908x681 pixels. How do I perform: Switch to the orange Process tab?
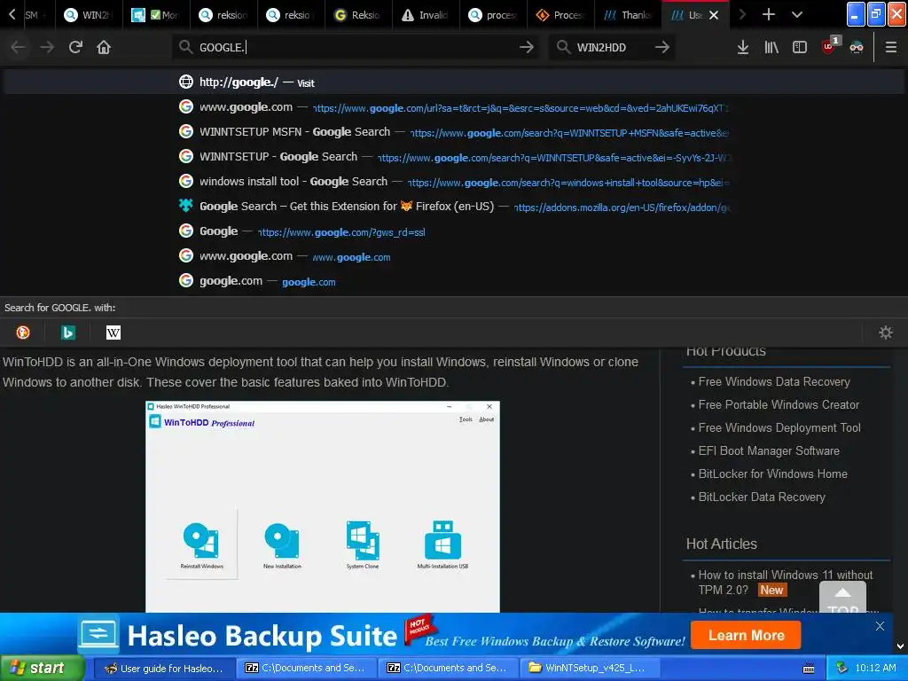pyautogui.click(x=560, y=15)
